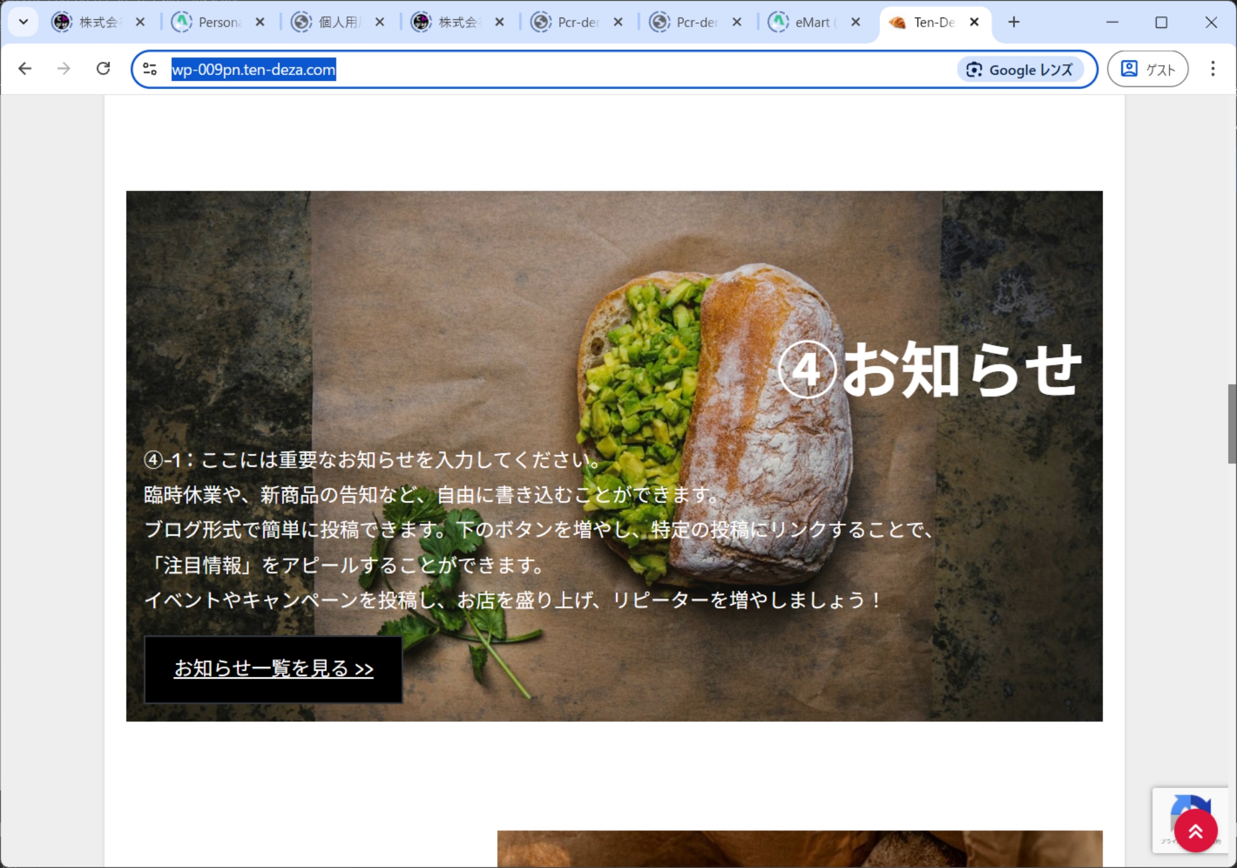
Task: Click red scroll-to-top button
Action: (x=1195, y=831)
